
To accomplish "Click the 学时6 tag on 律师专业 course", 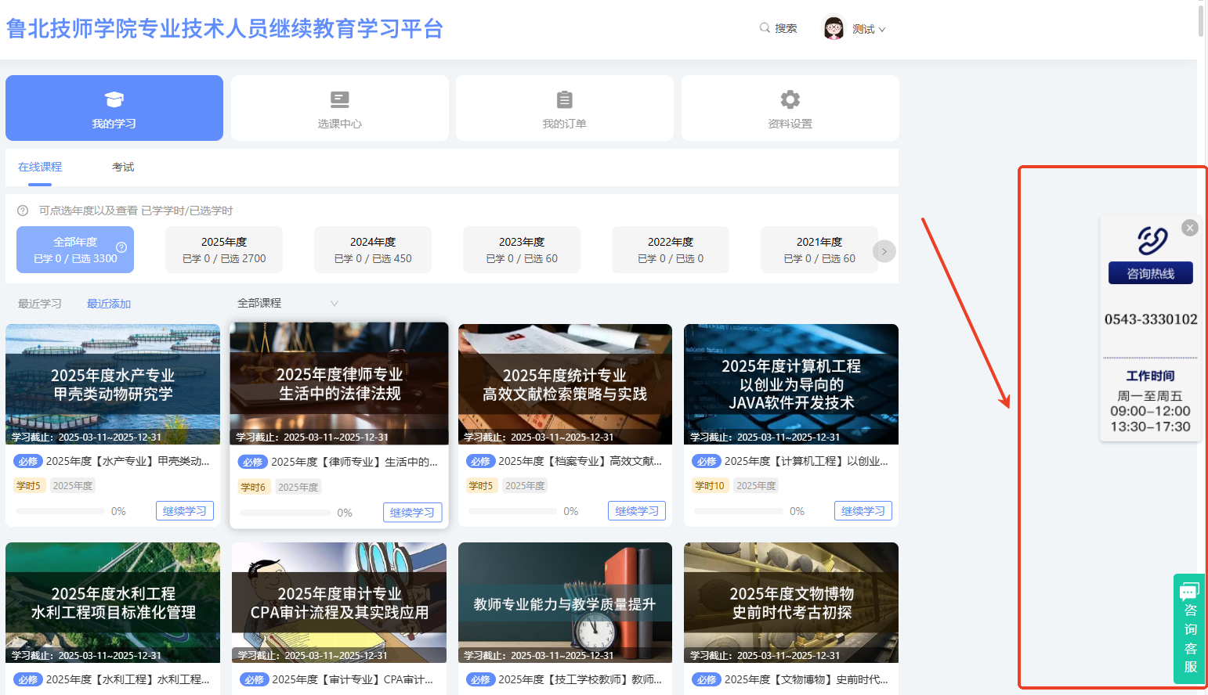I will tap(253, 487).
